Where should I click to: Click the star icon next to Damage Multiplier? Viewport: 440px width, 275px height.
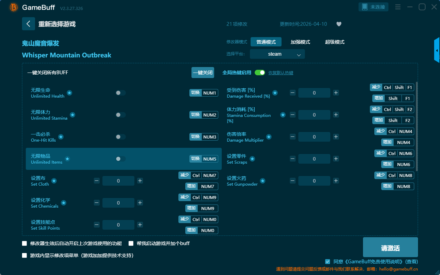(x=269, y=137)
